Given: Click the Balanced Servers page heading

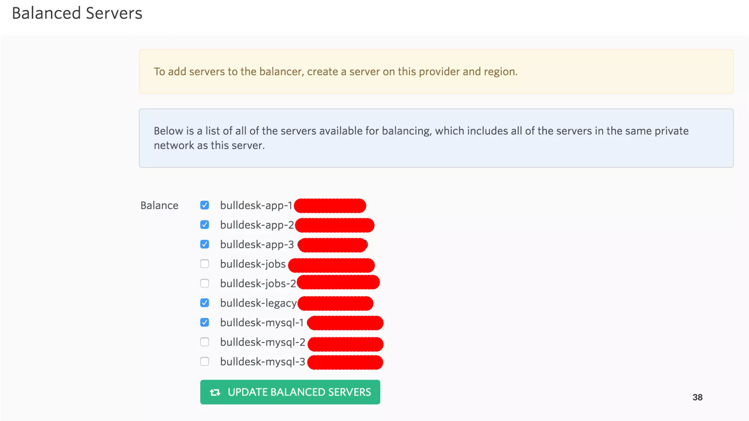Looking at the screenshot, I should [77, 13].
